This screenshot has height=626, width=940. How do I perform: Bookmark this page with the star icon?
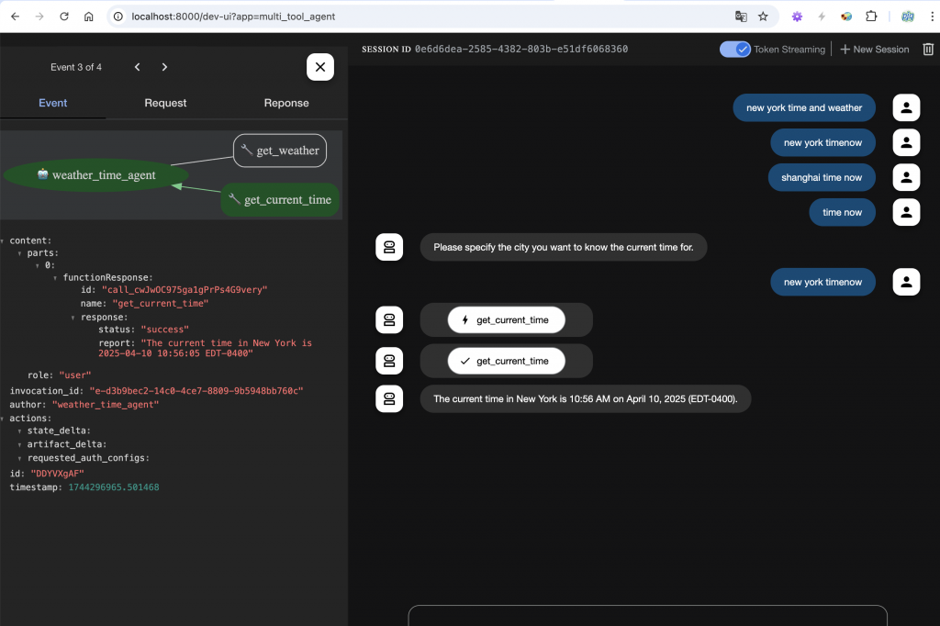pos(763,17)
